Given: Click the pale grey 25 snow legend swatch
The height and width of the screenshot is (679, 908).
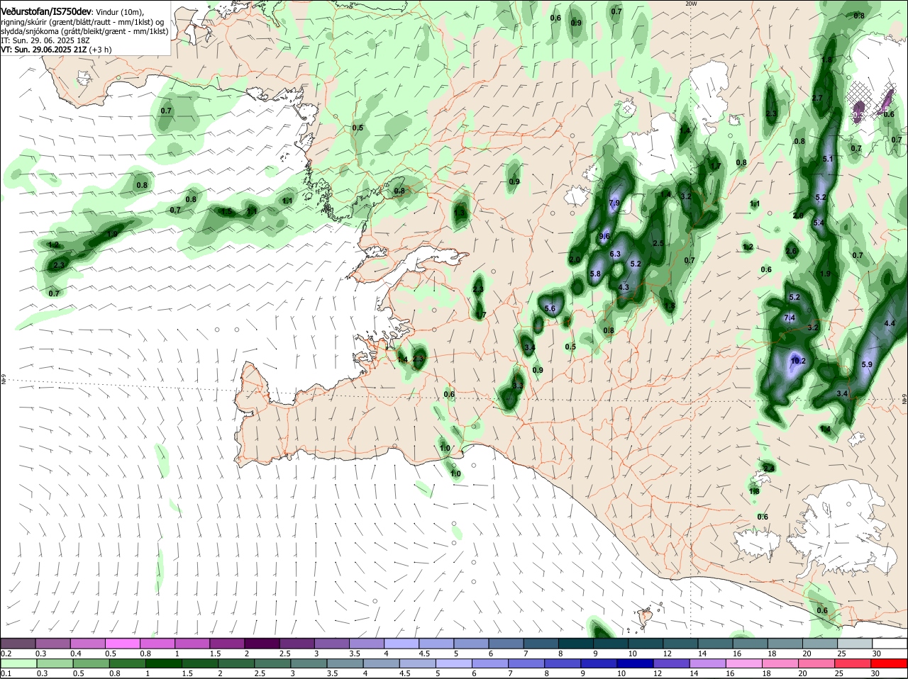Looking at the screenshot, I should pos(856,642).
